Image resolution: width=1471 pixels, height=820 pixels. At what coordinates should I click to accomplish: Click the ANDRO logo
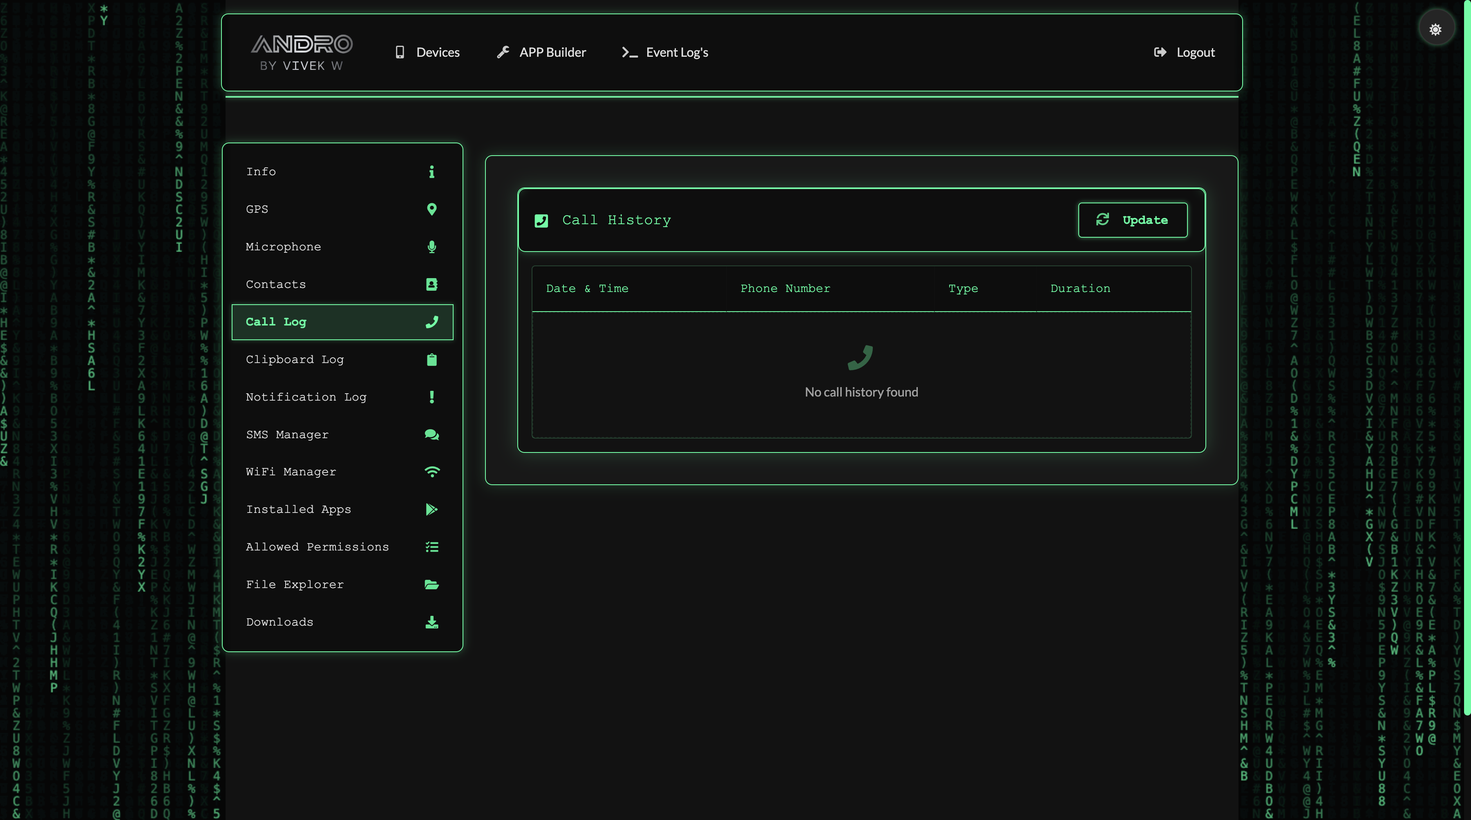302,53
